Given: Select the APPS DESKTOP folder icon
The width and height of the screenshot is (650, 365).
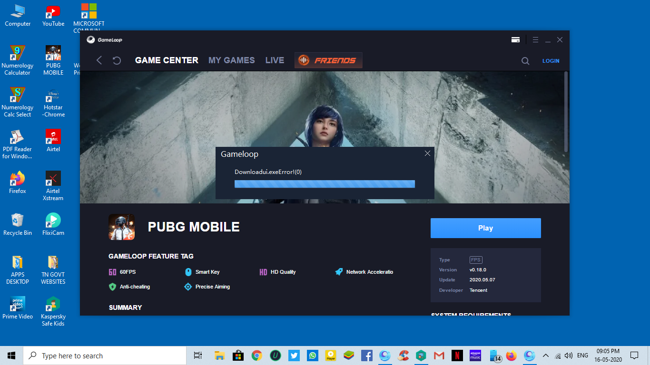Looking at the screenshot, I should (x=18, y=270).
